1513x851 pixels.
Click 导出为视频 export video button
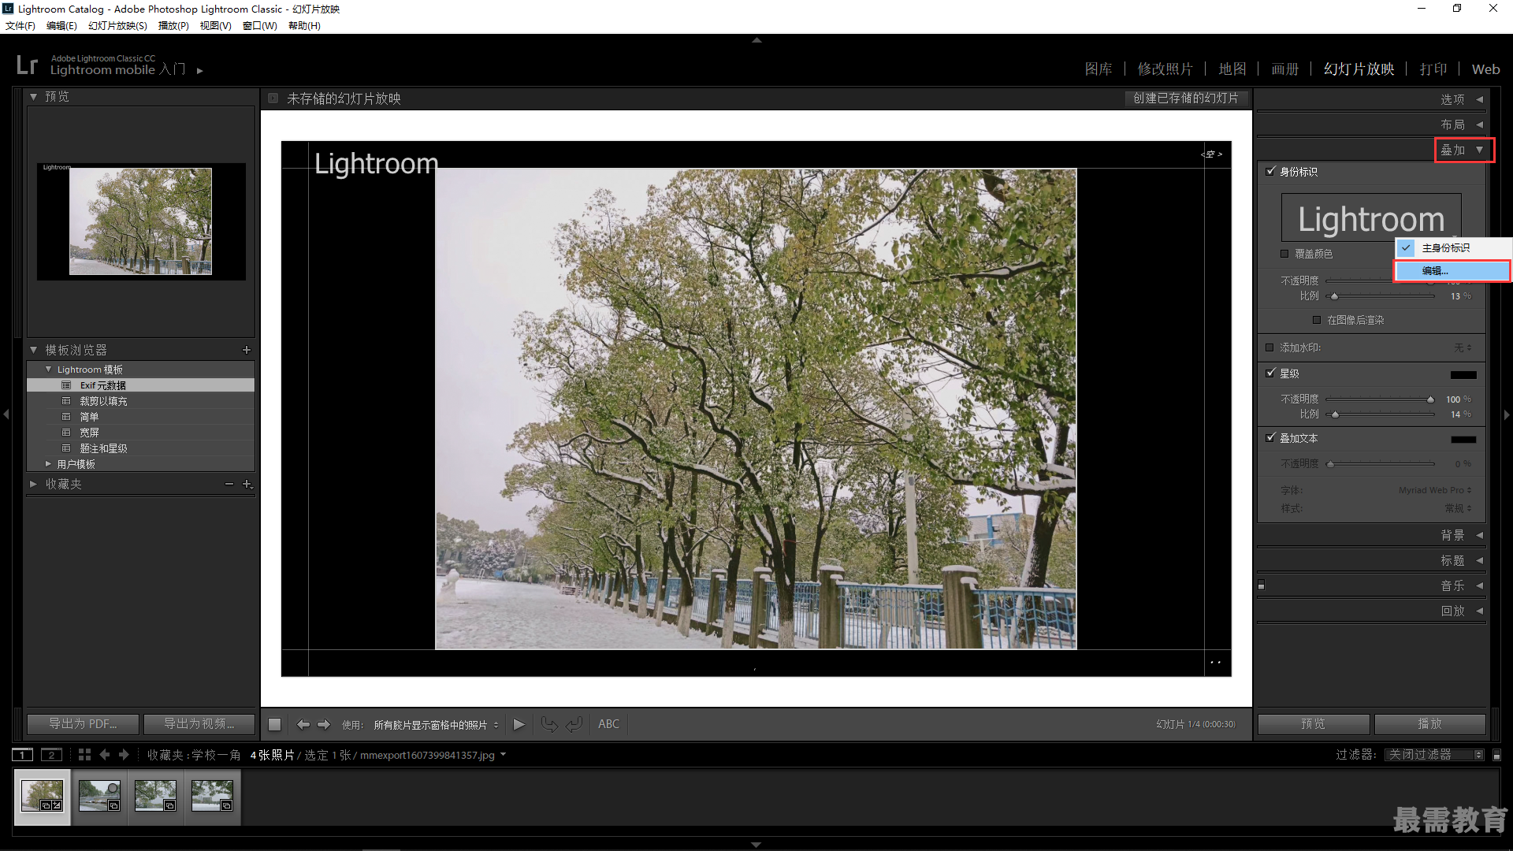(199, 723)
